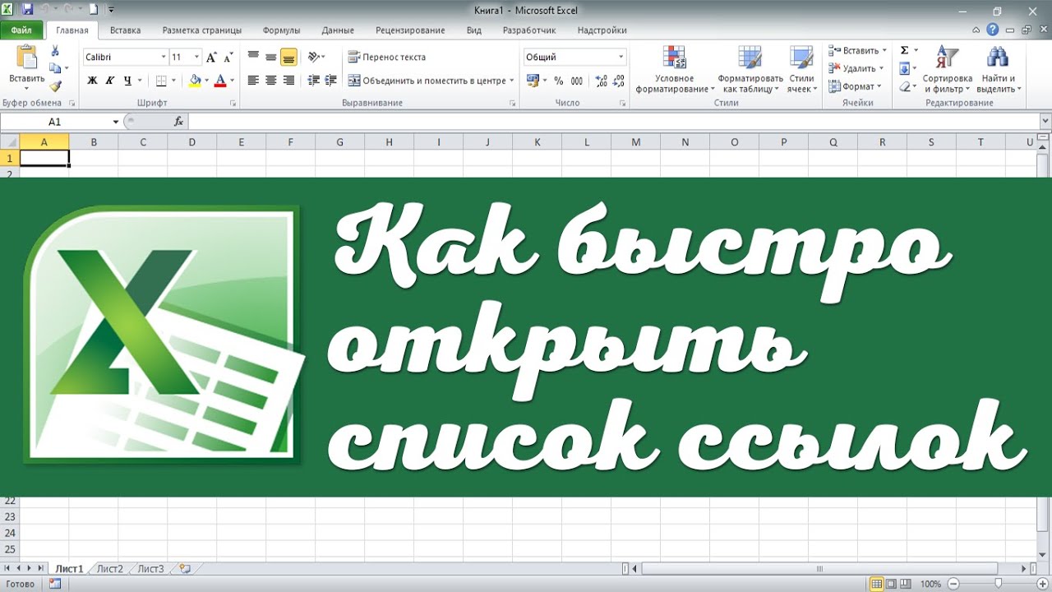Decrease font size with the small A icon
This screenshot has width=1052, height=592.
coord(227,58)
